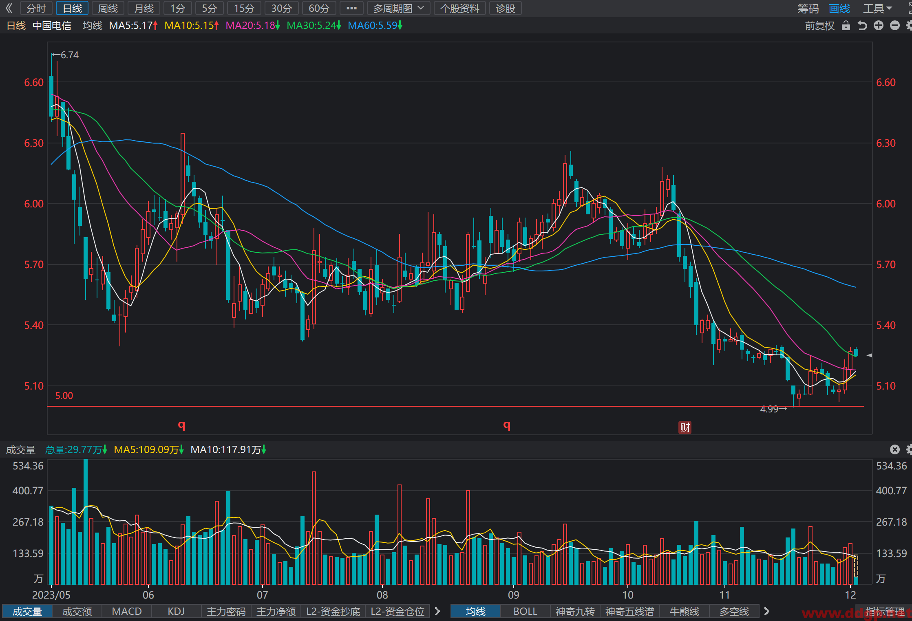The width and height of the screenshot is (912, 621).
Task: Click the first red q event marker
Action: click(182, 425)
